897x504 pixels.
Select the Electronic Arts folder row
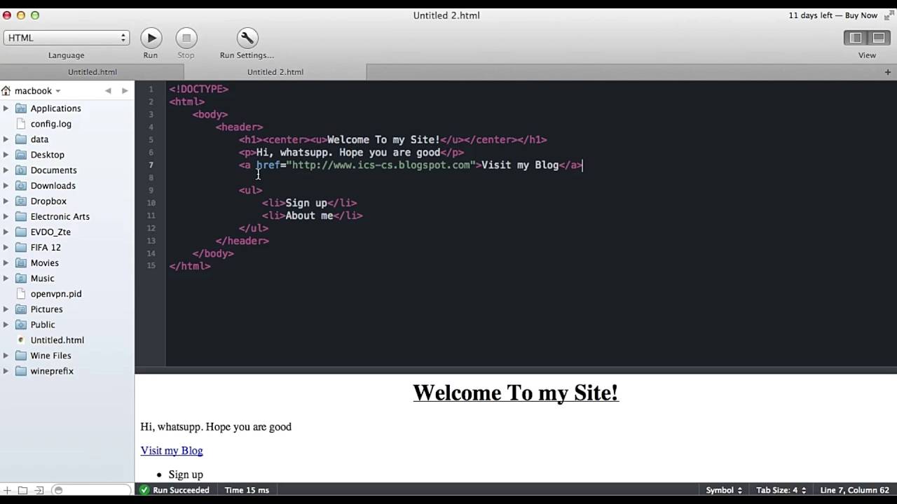click(67, 216)
